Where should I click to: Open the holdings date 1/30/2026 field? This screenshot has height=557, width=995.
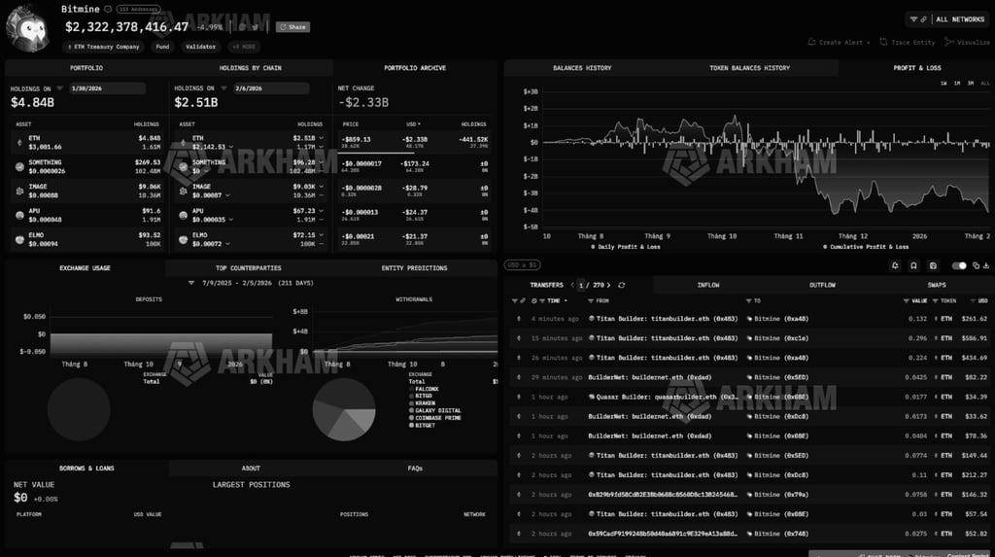coord(107,88)
